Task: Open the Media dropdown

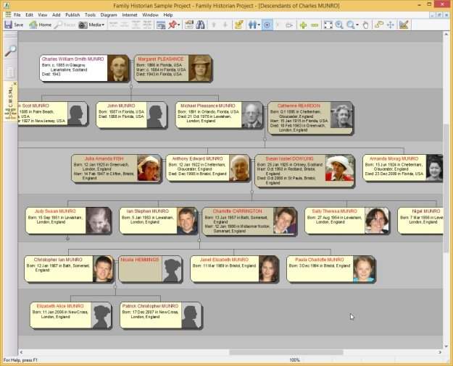Action: tap(92, 25)
